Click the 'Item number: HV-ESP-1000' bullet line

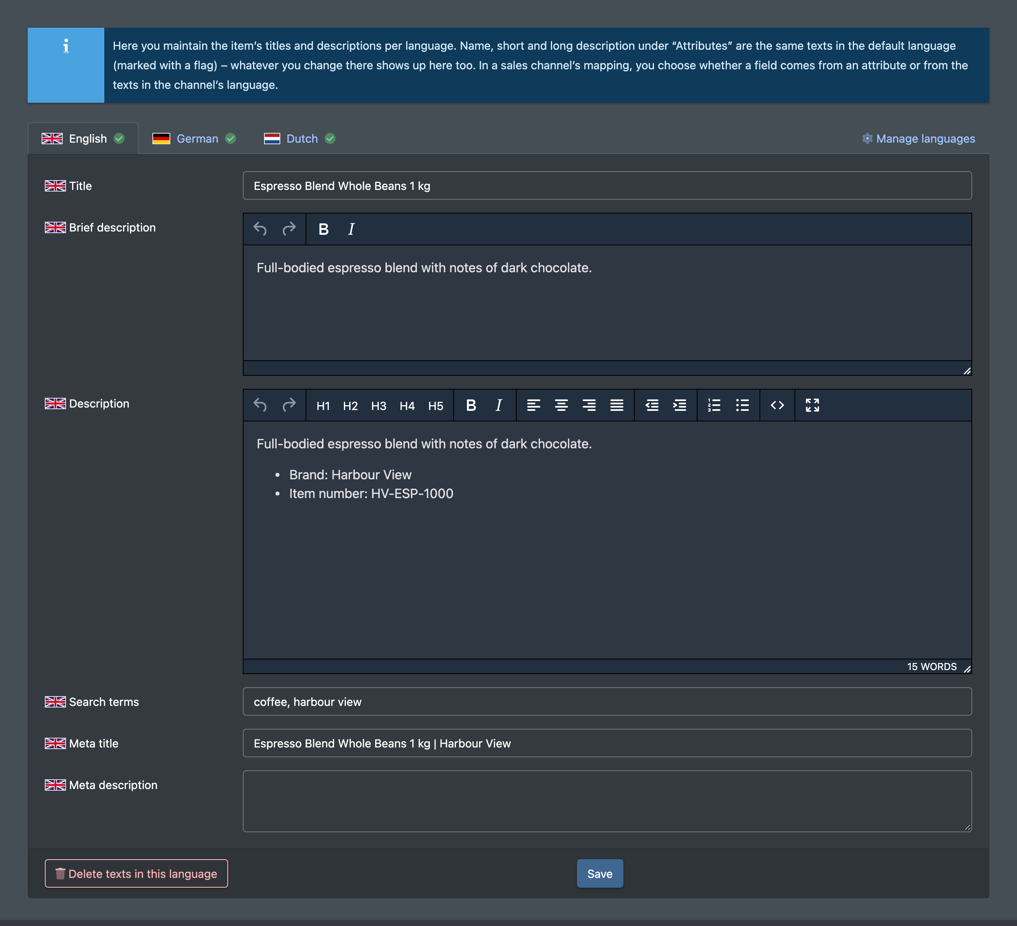tap(371, 494)
